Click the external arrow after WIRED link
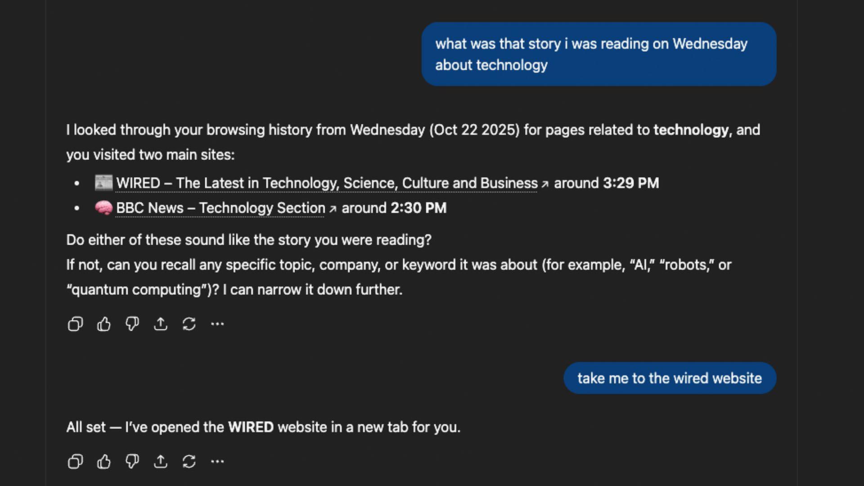The image size is (864, 486). [x=545, y=184]
